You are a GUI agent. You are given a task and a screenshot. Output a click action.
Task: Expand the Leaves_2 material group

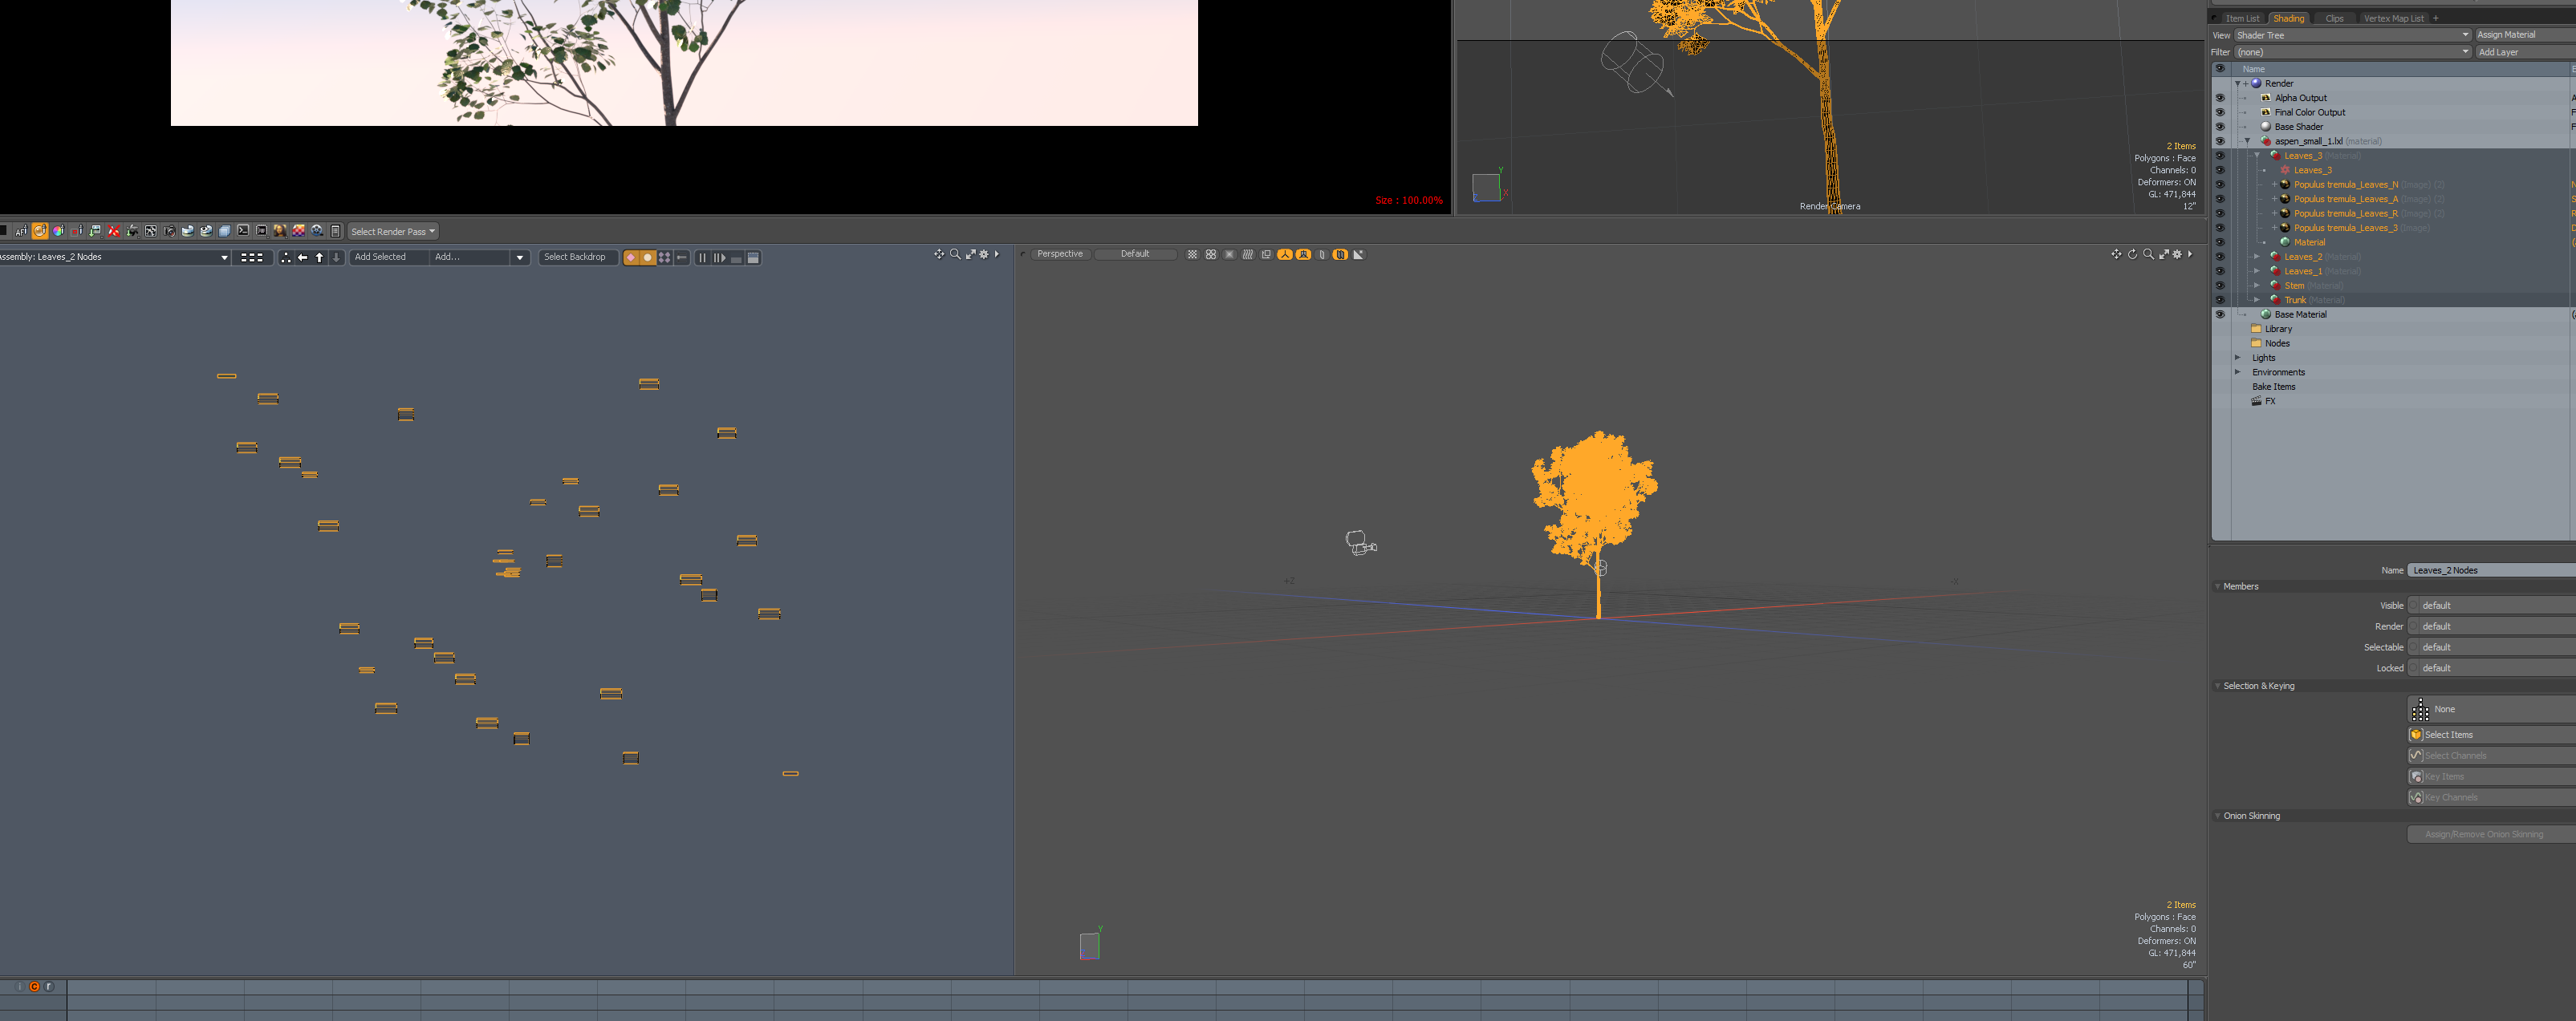[x=2257, y=257]
